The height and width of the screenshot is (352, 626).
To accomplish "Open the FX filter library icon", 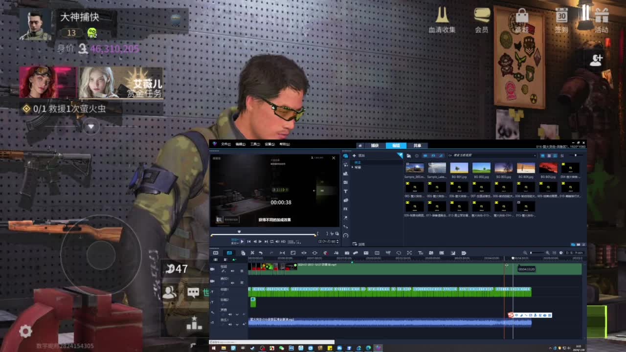I will pyautogui.click(x=345, y=209).
